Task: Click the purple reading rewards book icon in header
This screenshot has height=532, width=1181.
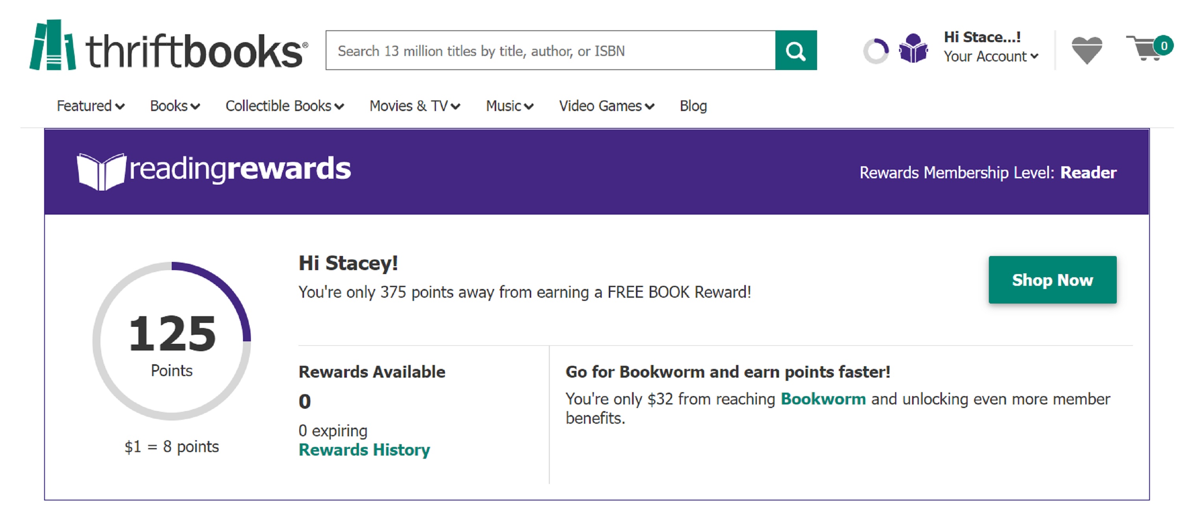Action: (913, 48)
